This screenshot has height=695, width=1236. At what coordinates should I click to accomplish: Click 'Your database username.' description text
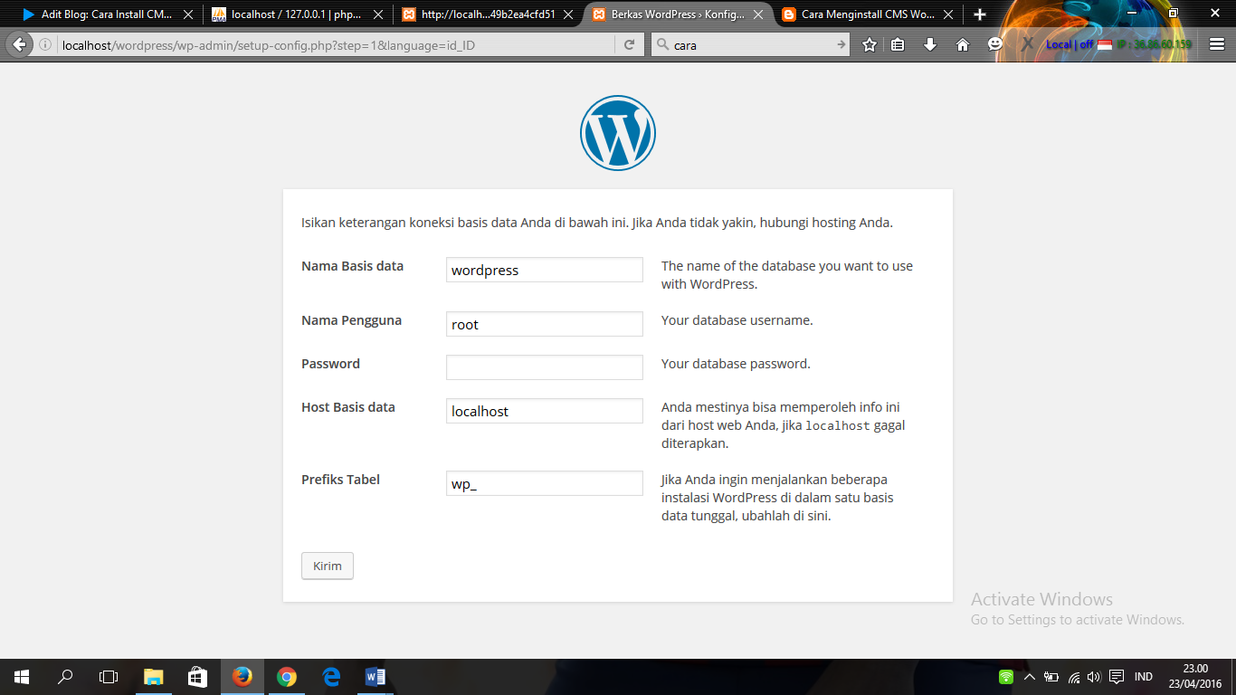737,320
